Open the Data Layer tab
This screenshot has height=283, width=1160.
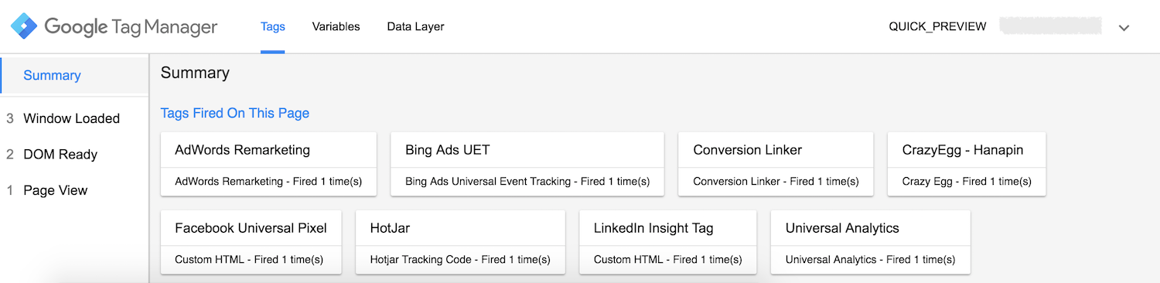coord(415,26)
